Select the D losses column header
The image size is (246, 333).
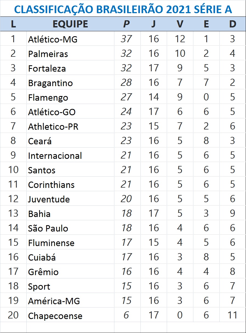pyautogui.click(x=233, y=24)
